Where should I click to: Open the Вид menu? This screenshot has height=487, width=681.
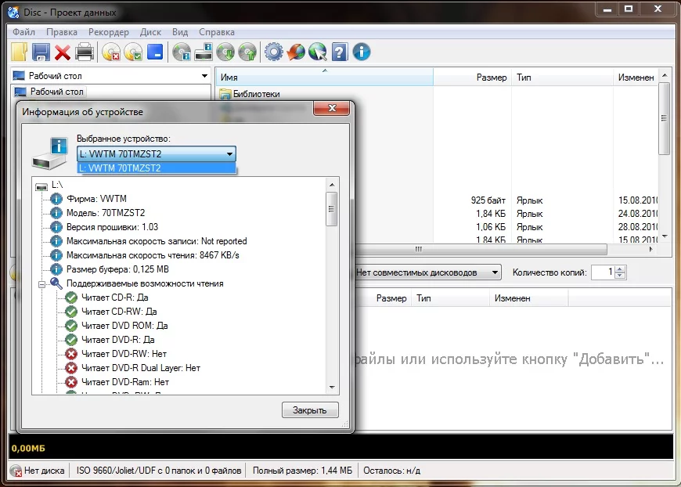[x=180, y=32]
